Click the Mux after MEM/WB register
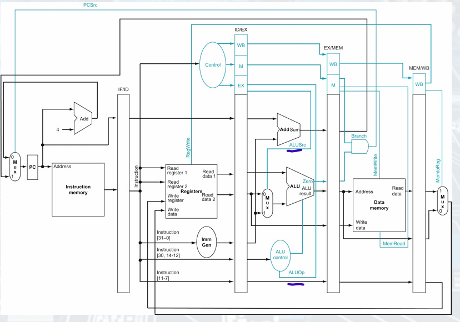 442,201
